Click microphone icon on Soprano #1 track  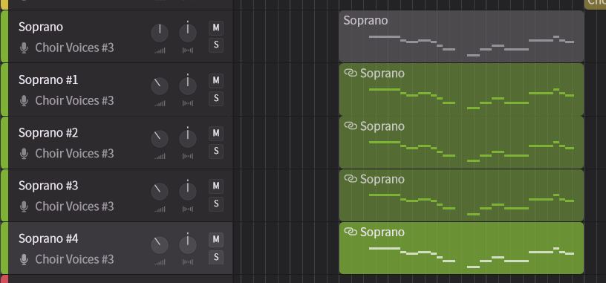coord(24,101)
